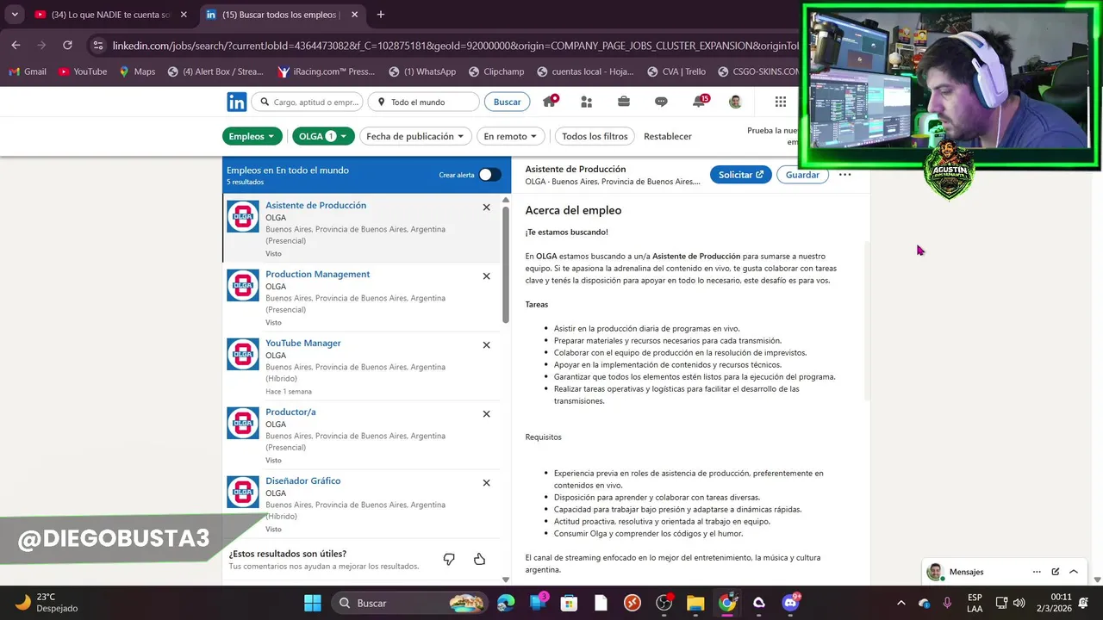The height and width of the screenshot is (620, 1103).
Task: Click Solicitar apply button
Action: click(741, 175)
